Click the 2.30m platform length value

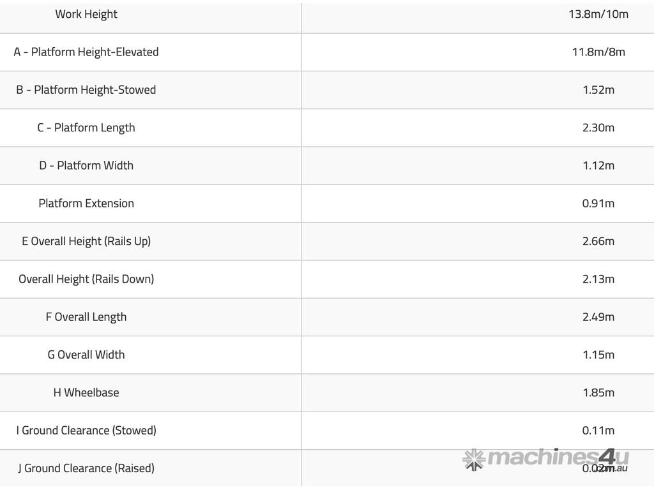coord(598,128)
